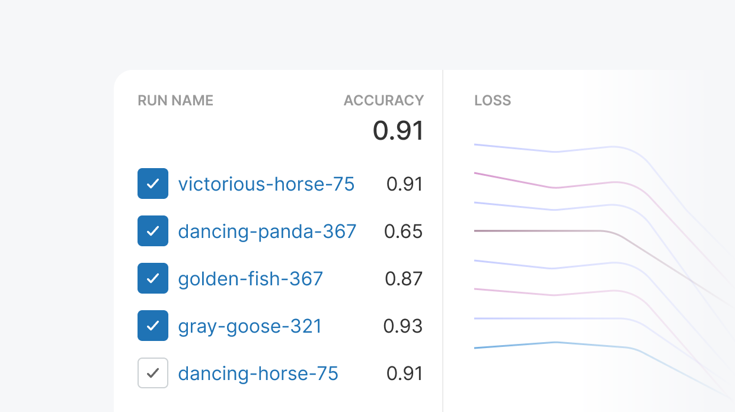This screenshot has width=735, height=412.
Task: View the dancing-horse-75 run details
Action: tap(258, 374)
